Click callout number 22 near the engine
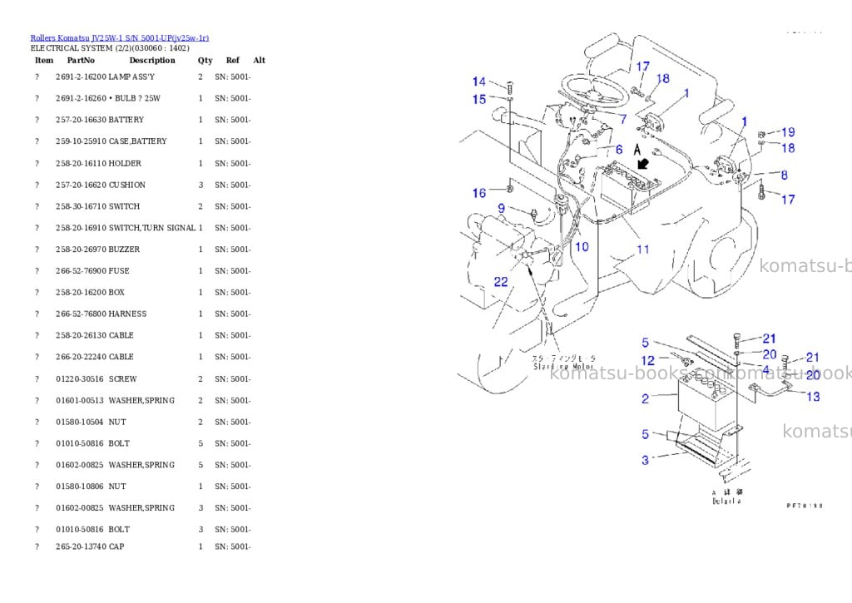Screen dimensions: 852x603 point(500,281)
